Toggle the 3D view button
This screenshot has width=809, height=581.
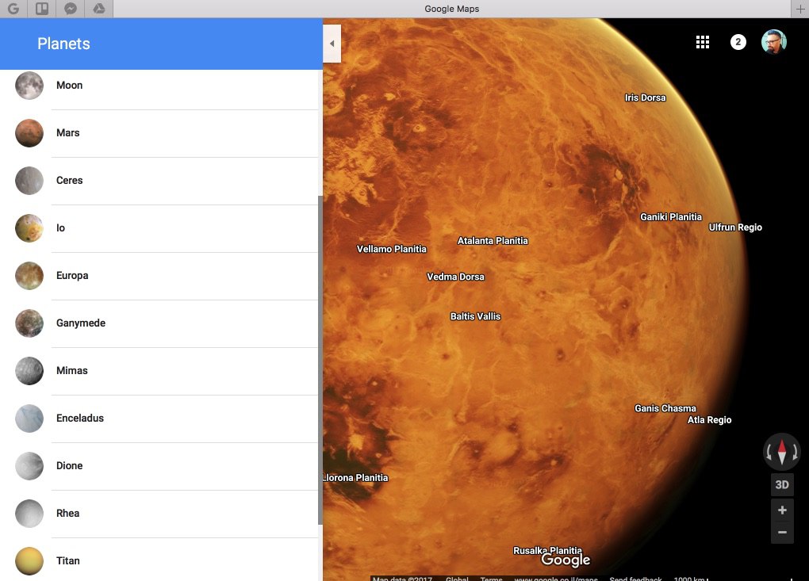(782, 484)
